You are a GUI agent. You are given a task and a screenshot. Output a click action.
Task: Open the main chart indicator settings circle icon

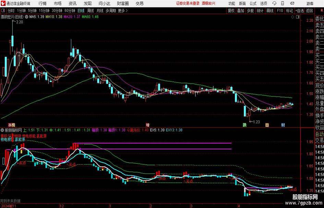click(x=26, y=17)
